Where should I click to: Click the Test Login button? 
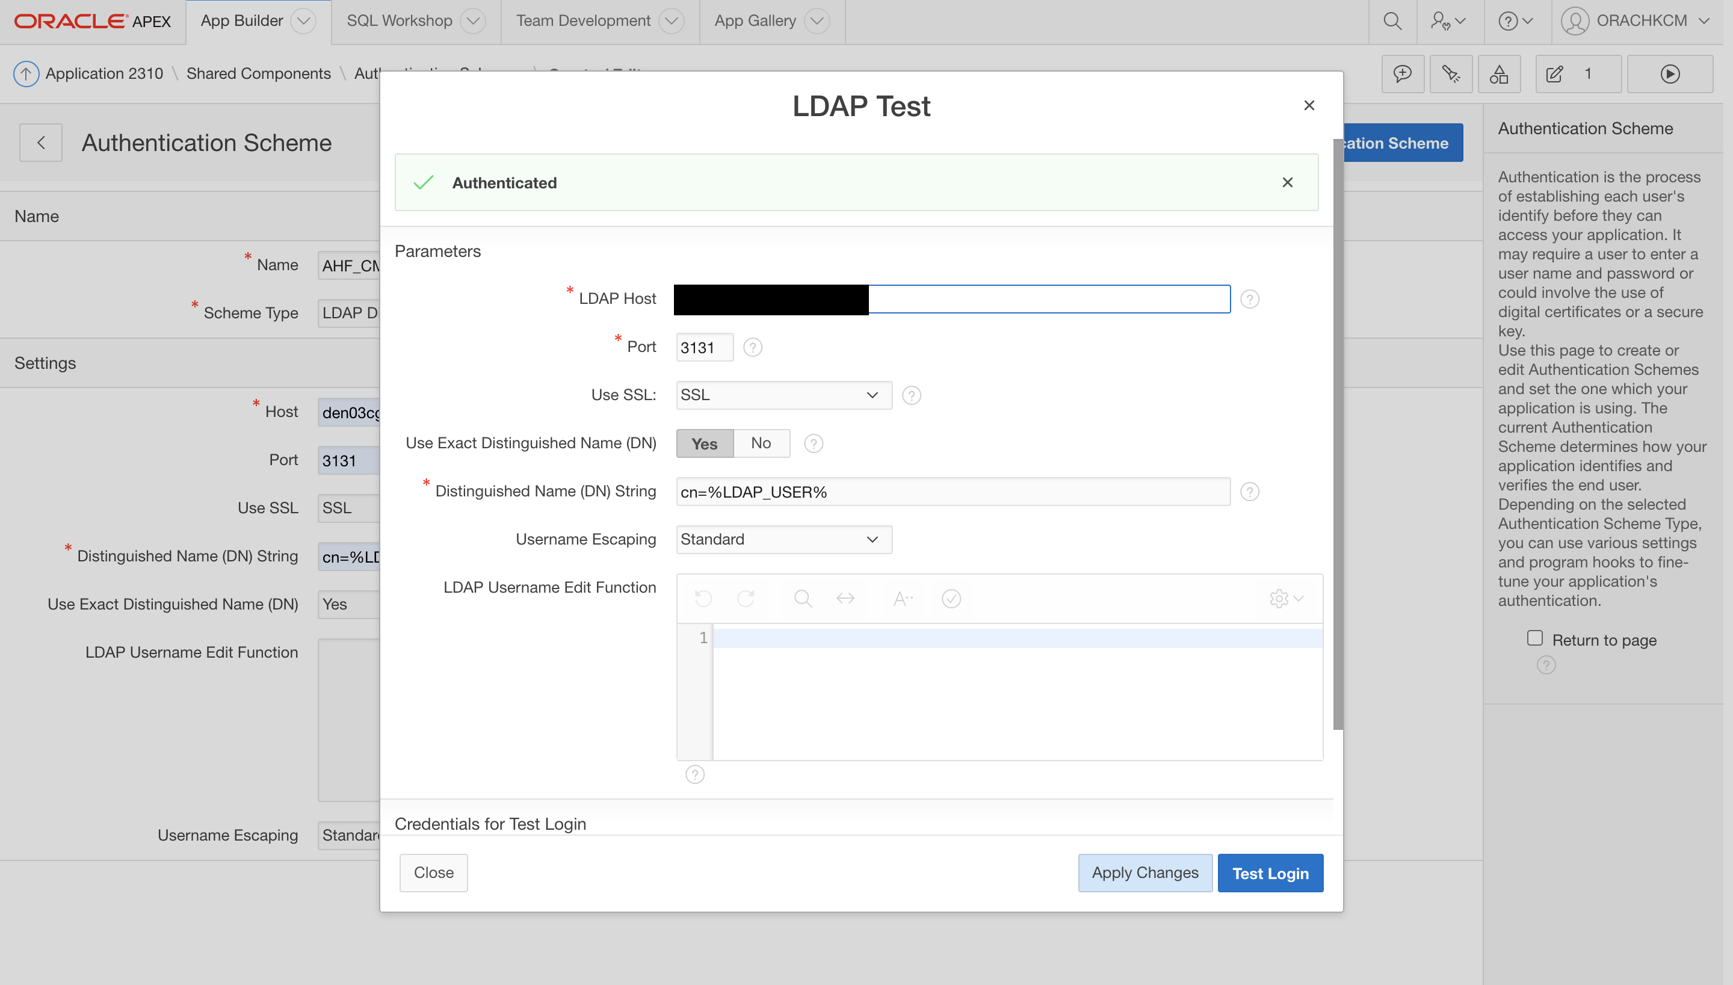tap(1270, 872)
